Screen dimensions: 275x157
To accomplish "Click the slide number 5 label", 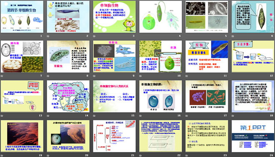I will tap(226, 36).
